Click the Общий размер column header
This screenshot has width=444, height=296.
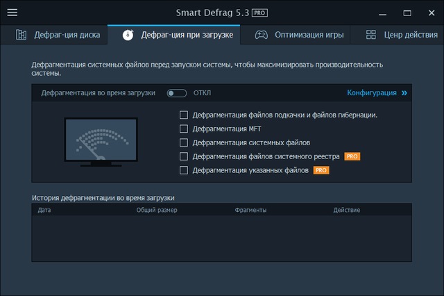click(x=157, y=209)
